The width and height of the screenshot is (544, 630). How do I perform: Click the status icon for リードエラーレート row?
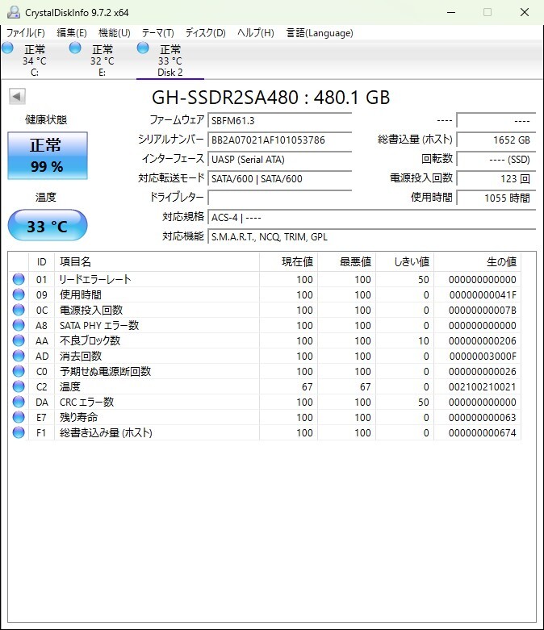19,279
